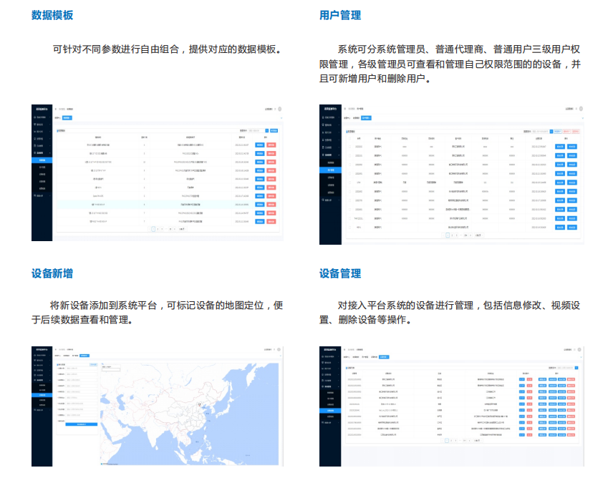
Task: Click the 设备管理 section heading
Action: (x=340, y=273)
